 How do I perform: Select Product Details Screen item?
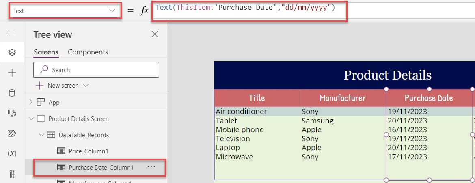pos(78,119)
